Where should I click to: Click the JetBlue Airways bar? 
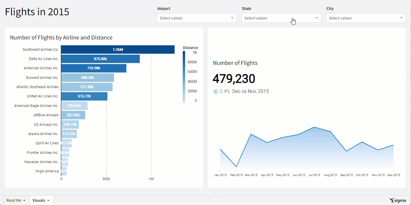(73, 115)
